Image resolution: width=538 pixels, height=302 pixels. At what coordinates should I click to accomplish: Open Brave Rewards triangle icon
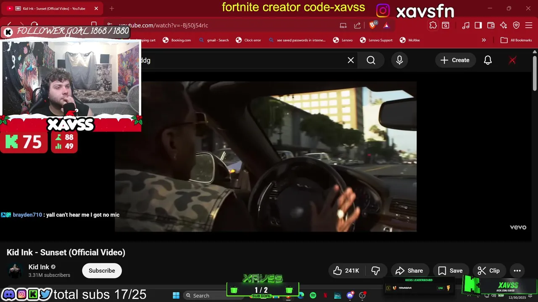pyautogui.click(x=386, y=25)
